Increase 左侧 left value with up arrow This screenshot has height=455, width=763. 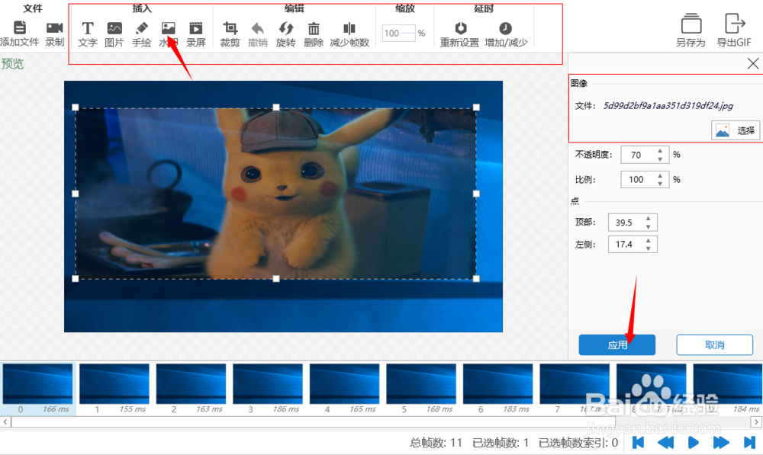coord(648,240)
